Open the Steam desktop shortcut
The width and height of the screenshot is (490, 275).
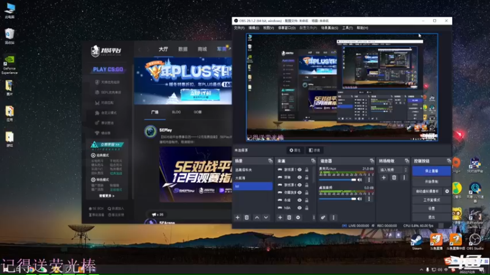click(417, 242)
